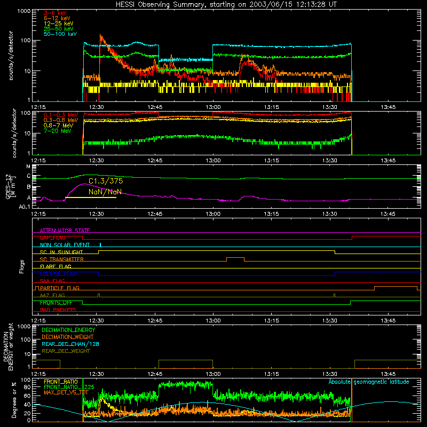Click the DECIMATION_ENERGY legend label
The height and width of the screenshot is (427, 427).
[68, 330]
